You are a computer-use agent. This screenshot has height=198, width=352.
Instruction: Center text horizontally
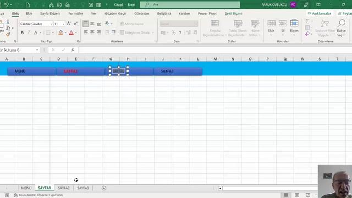[x=92, y=32]
